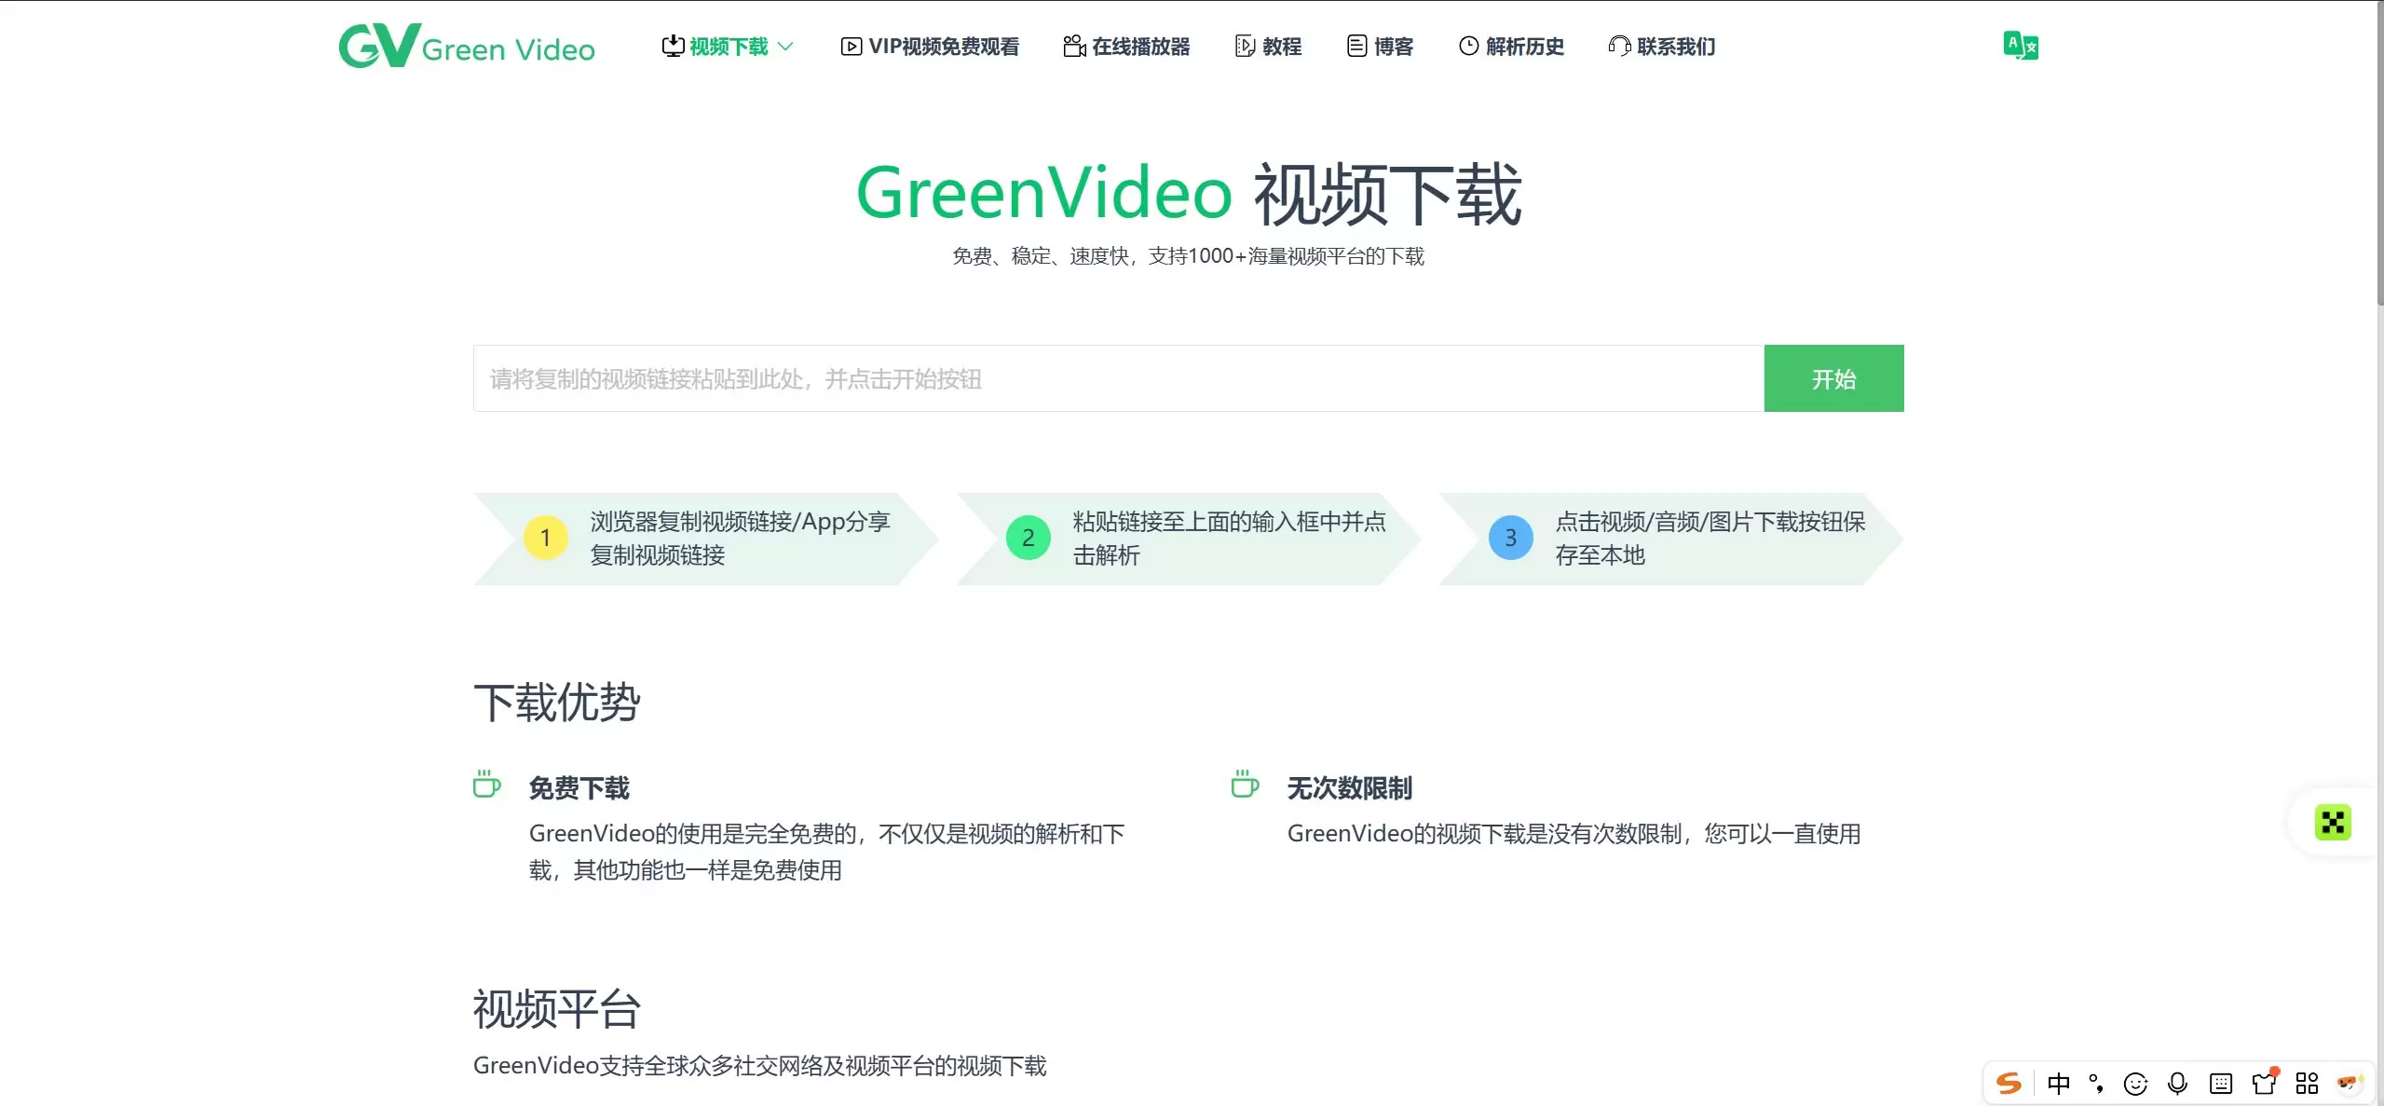
Task: Click the VIP视频免费观看 play icon
Action: (x=851, y=46)
